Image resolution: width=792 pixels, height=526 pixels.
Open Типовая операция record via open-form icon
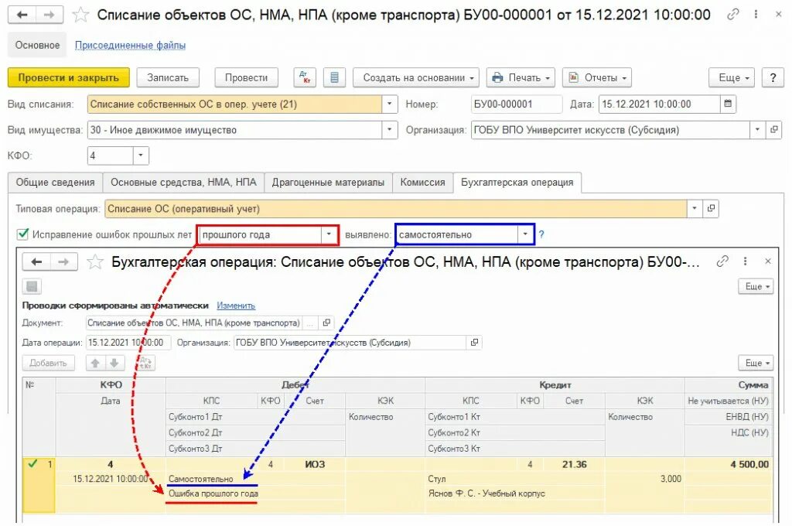711,208
